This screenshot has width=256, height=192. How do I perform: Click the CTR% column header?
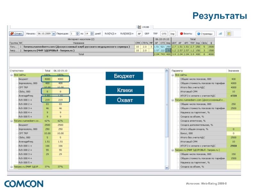[x=145, y=43]
